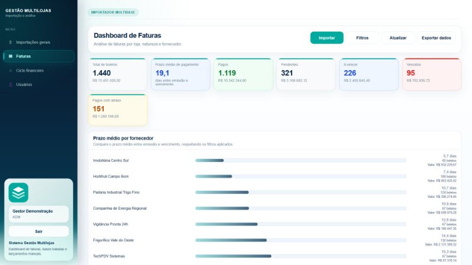Click the Importar button
The image size is (472, 265).
click(x=327, y=38)
